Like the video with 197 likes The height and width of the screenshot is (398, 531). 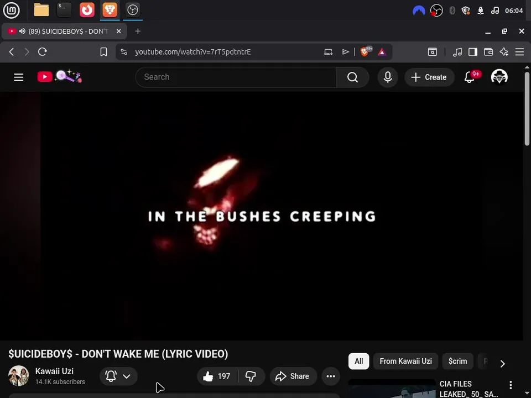(217, 376)
